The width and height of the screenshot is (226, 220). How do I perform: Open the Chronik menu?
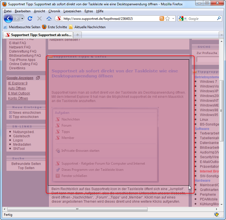[54, 11]
